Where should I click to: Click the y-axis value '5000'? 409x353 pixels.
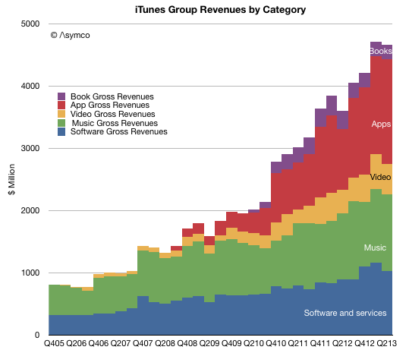click(x=30, y=24)
